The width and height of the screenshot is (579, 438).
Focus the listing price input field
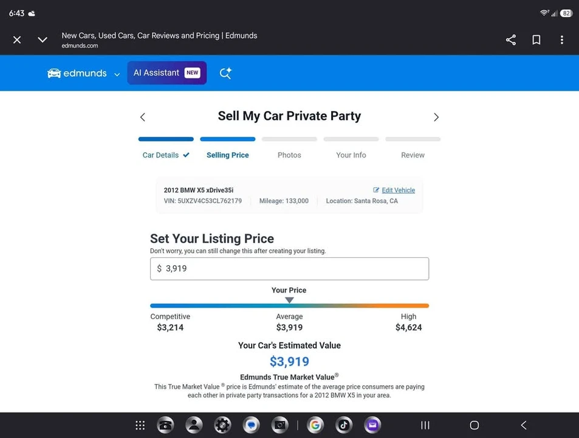[x=289, y=269]
